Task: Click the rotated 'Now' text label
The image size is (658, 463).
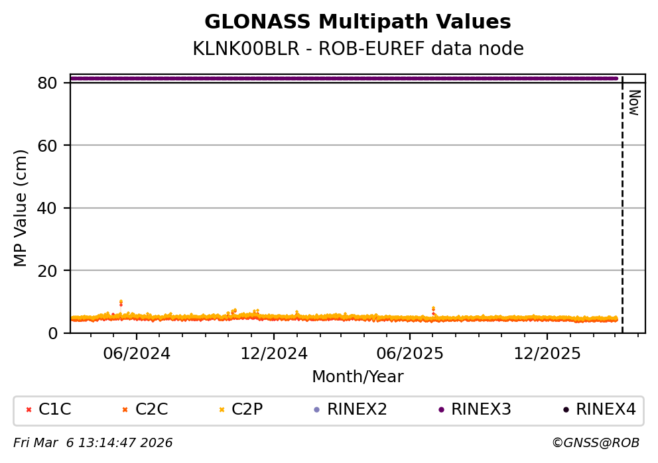Action: pyautogui.click(x=633, y=103)
